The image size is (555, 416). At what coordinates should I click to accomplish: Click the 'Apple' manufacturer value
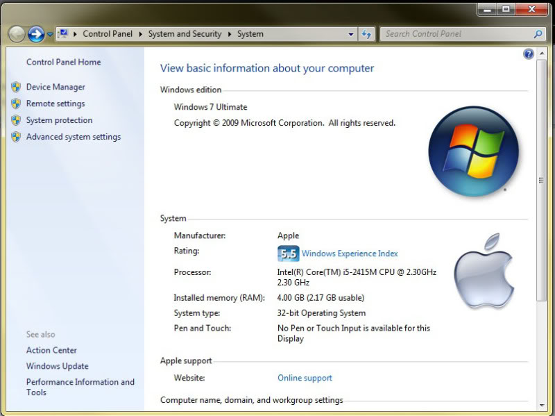click(x=288, y=235)
